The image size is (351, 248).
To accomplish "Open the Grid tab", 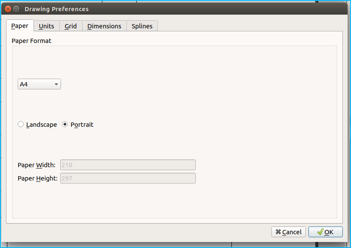I will [71, 26].
